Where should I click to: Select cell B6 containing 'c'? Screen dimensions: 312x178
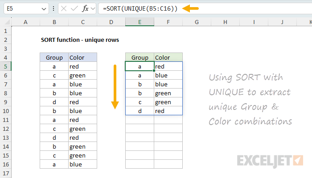click(x=54, y=75)
